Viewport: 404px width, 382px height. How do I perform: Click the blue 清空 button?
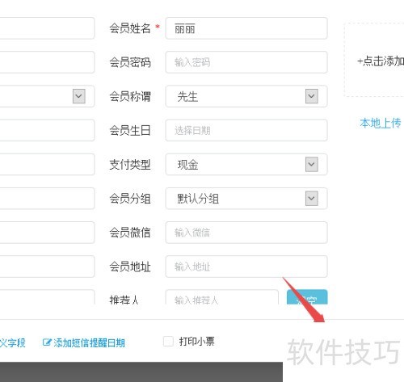point(307,297)
